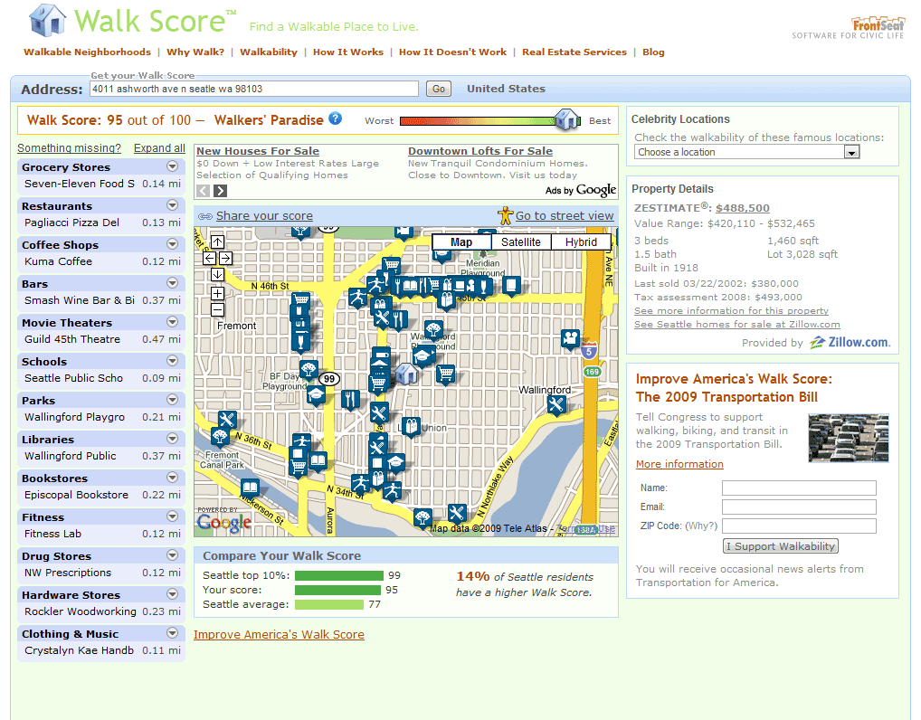Pan the map right with the right arrow

225,258
